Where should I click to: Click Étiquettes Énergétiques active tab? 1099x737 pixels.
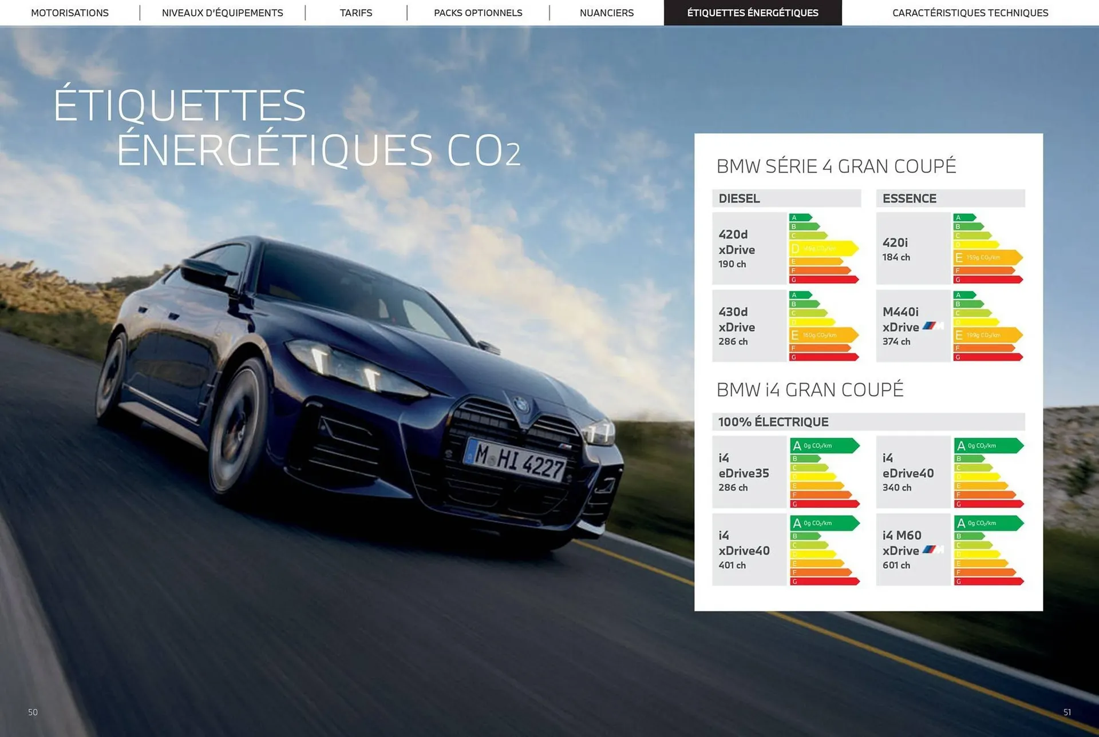[752, 13]
